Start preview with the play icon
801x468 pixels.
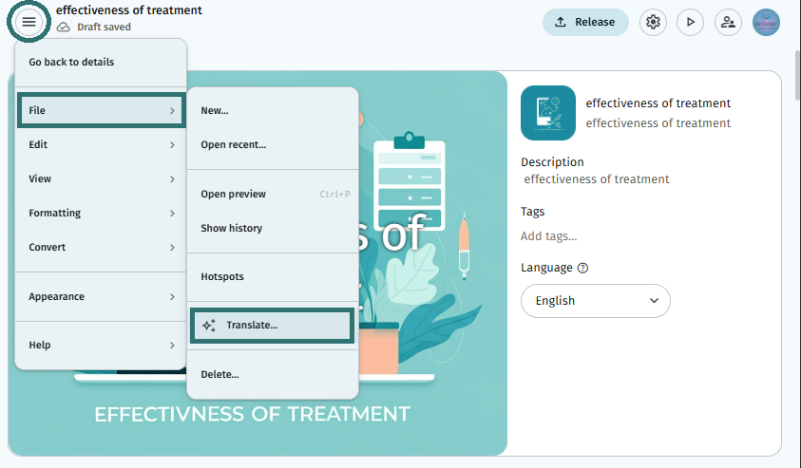(x=690, y=22)
